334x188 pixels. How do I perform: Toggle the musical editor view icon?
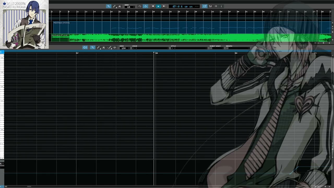click(x=205, y=6)
